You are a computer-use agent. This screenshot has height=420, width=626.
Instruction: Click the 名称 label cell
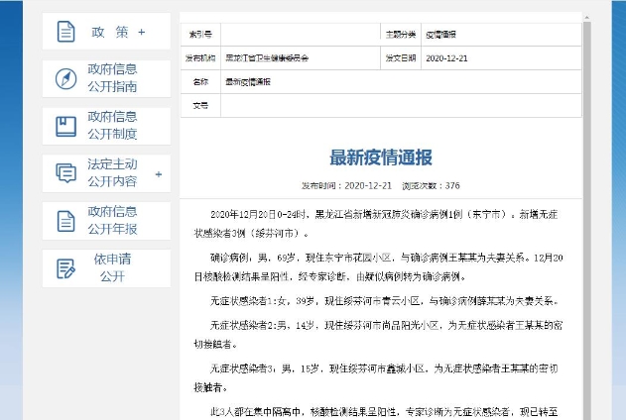[200, 81]
